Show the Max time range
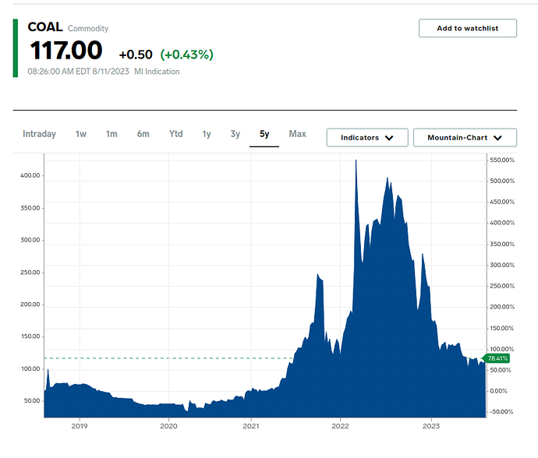Viewport: 538px width, 458px height. coord(298,134)
